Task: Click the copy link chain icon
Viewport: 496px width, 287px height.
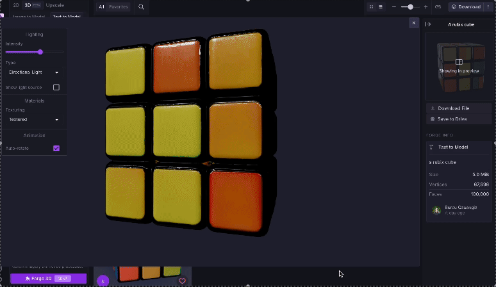Action: 438,6
